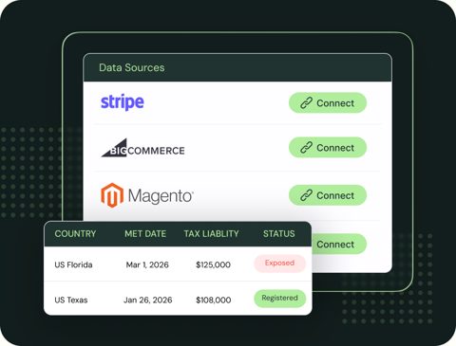Image resolution: width=456 pixels, height=346 pixels.
Task: Connect the Magento data source
Action: click(x=328, y=195)
